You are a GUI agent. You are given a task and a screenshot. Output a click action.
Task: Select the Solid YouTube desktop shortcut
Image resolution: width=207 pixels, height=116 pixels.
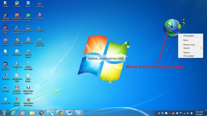pyautogui.click(x=5, y=42)
